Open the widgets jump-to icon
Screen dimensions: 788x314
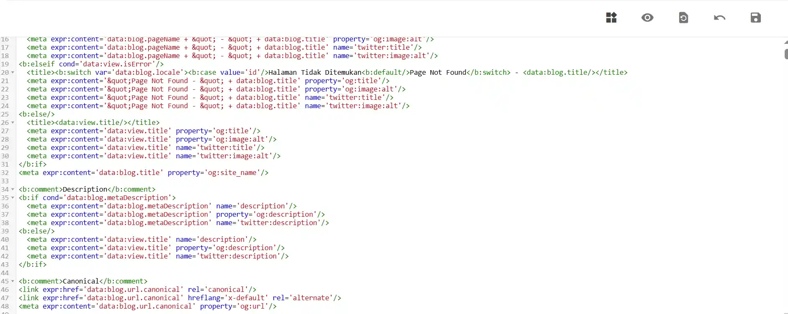tap(611, 18)
